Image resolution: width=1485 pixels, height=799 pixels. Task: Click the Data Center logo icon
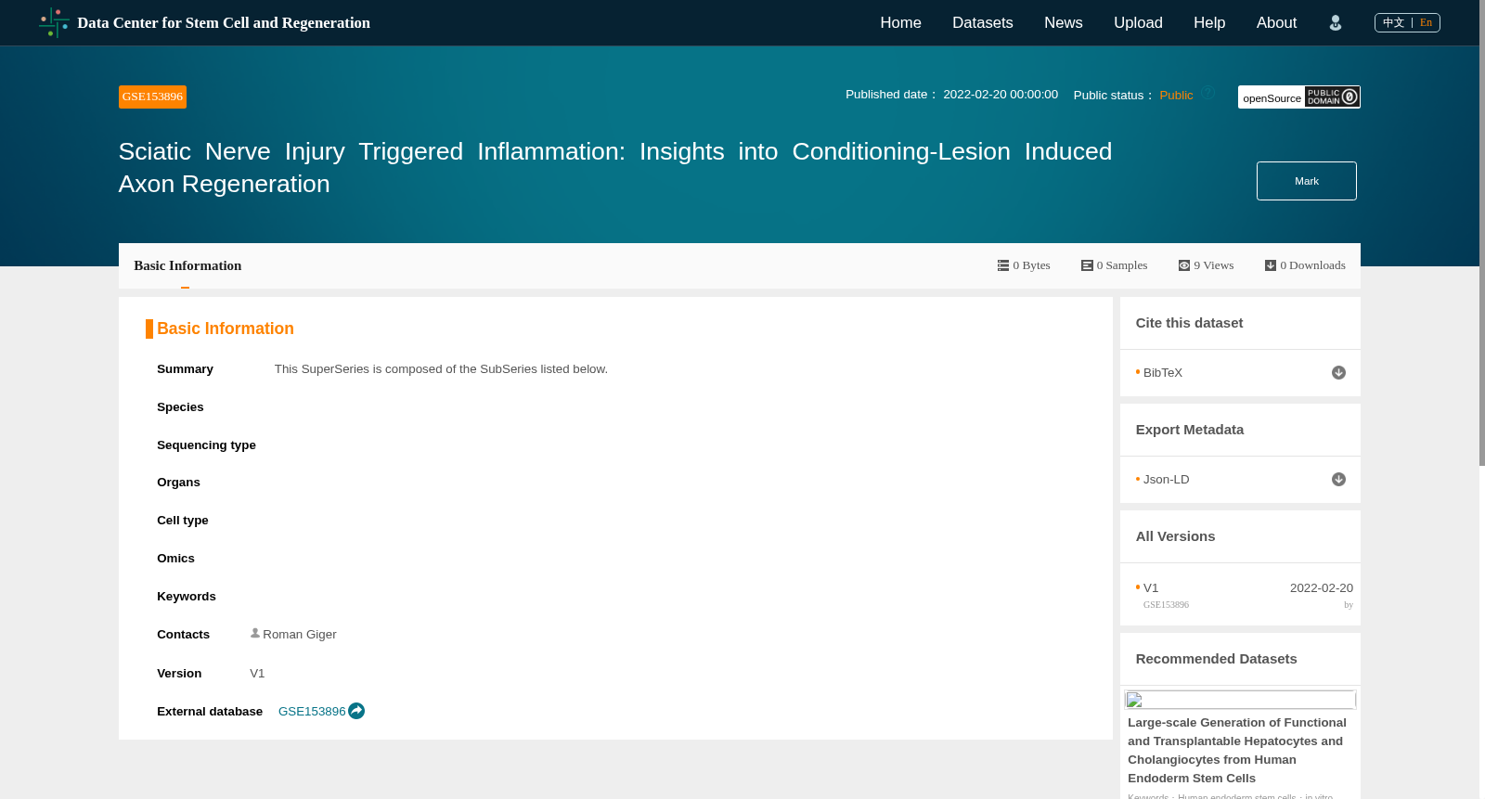pyautogui.click(x=54, y=22)
